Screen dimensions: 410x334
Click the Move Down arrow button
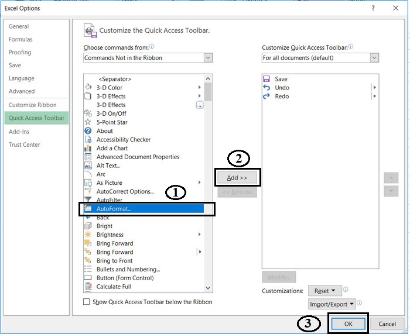click(x=391, y=191)
